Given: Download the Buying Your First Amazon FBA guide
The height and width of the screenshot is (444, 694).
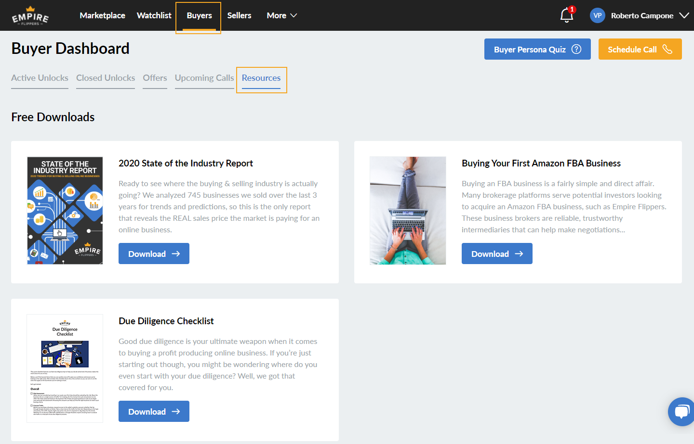Looking at the screenshot, I should [497, 254].
